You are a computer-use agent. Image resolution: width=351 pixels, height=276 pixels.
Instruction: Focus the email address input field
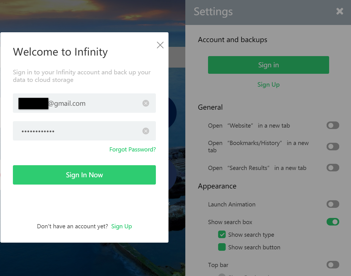click(84, 103)
